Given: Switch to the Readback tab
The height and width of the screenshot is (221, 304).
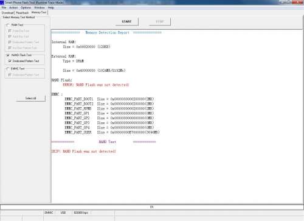Looking at the screenshot, I should [x=22, y=13].
